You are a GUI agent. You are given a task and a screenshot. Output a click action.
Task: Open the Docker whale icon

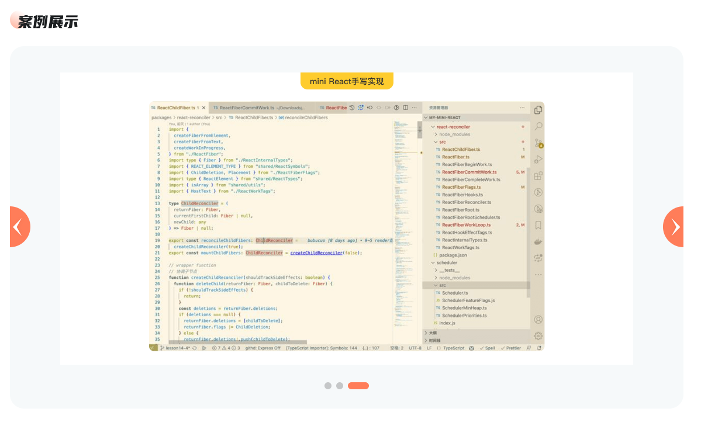tap(538, 242)
